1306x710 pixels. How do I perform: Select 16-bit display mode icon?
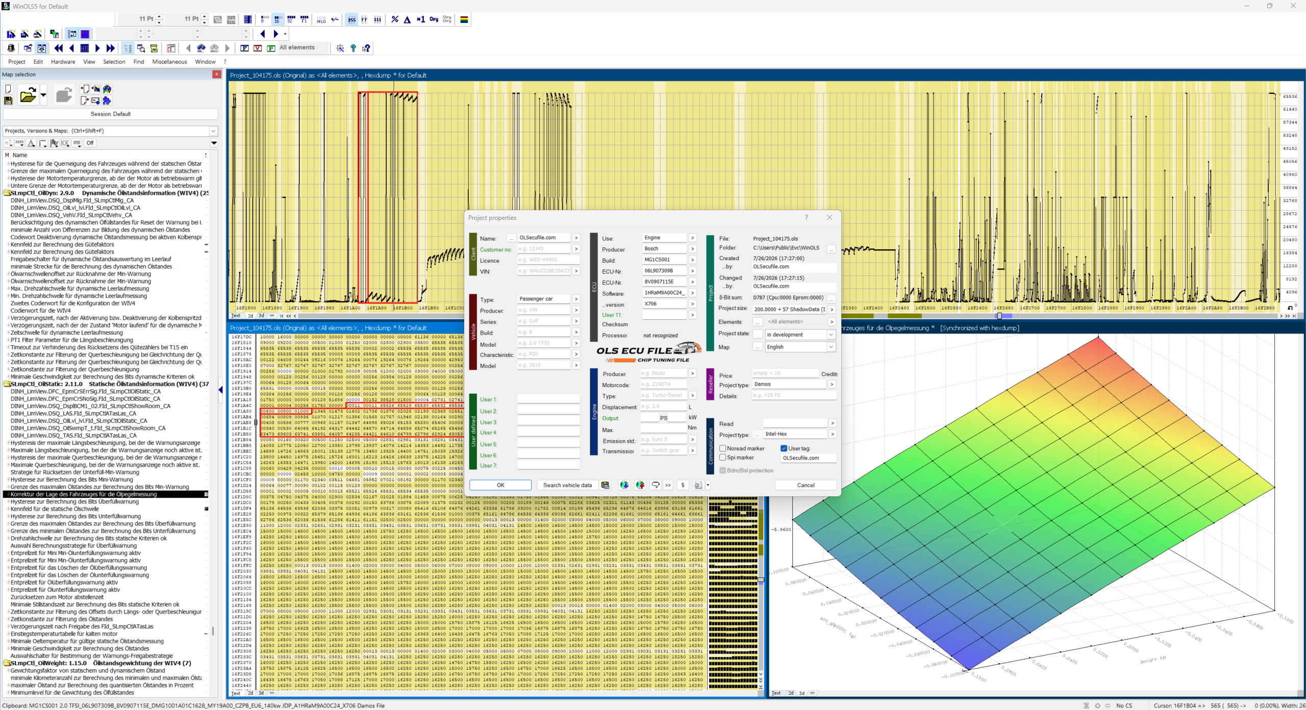point(277,19)
